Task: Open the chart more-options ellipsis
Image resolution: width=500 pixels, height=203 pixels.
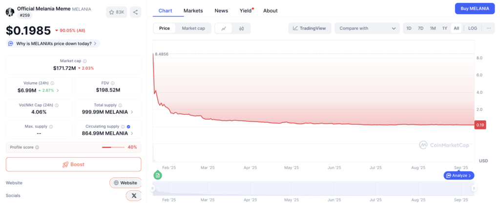Action: click(489, 28)
